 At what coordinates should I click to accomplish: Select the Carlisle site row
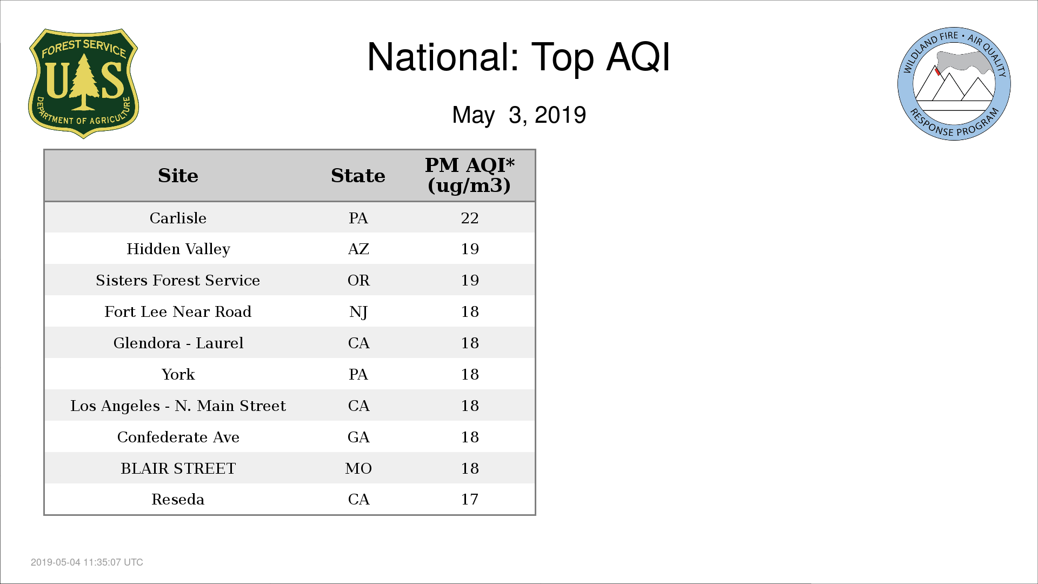290,218
